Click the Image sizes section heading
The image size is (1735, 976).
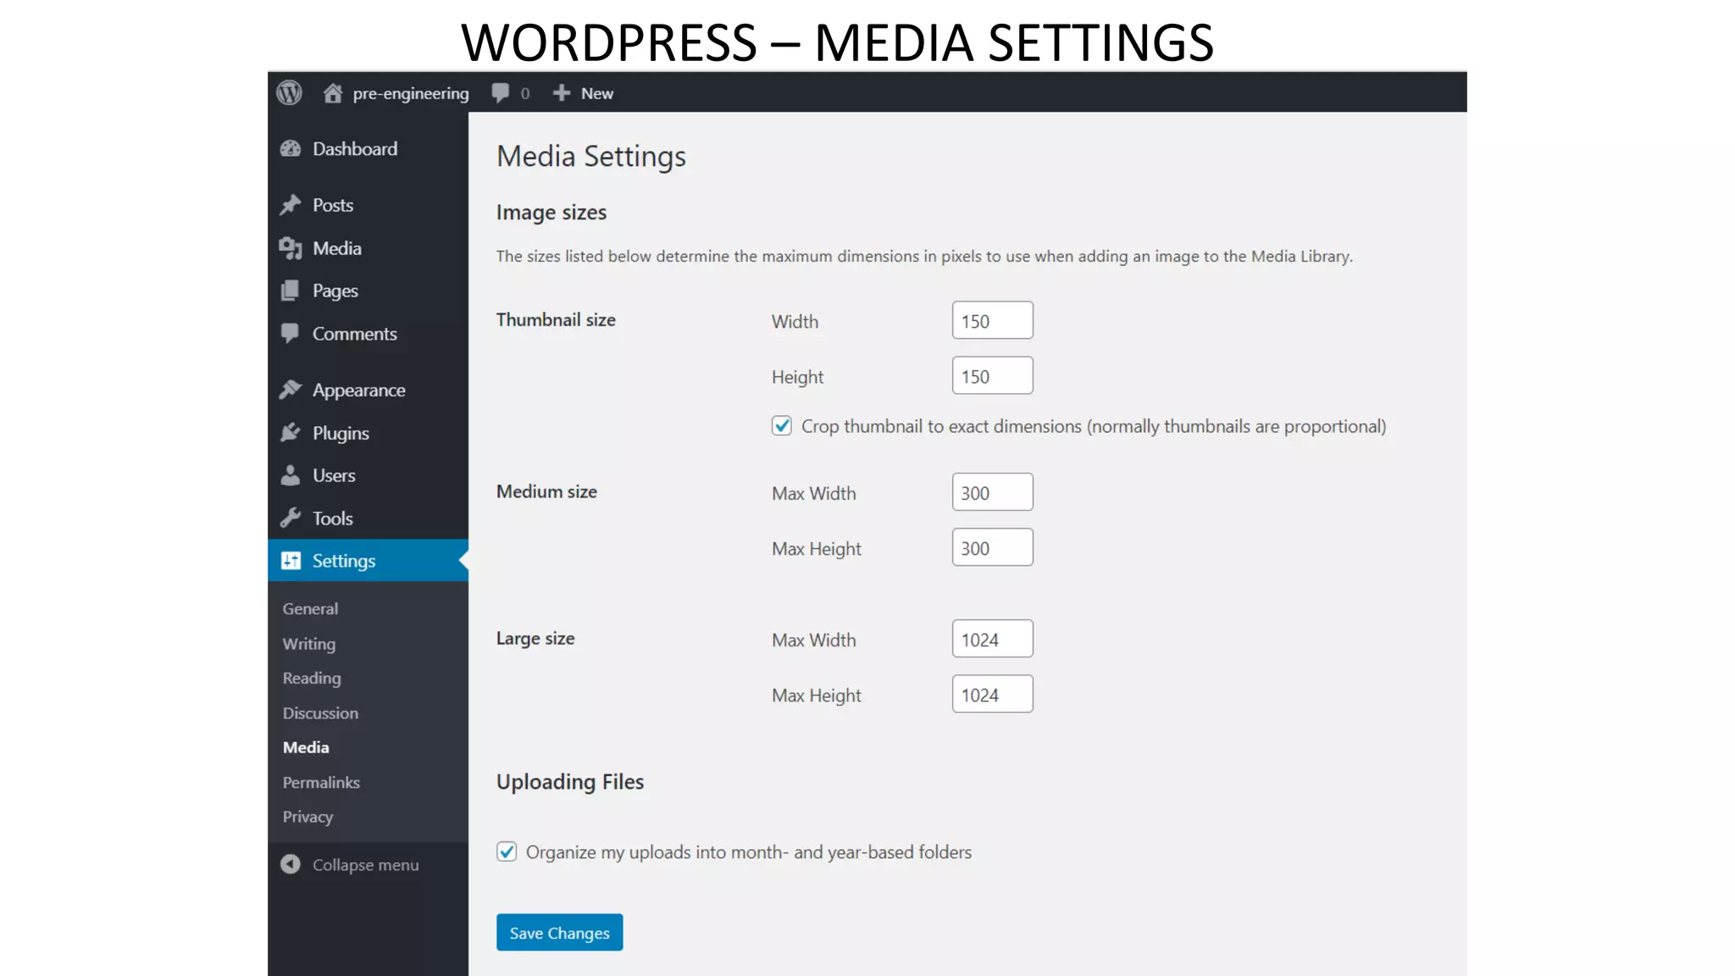click(552, 213)
